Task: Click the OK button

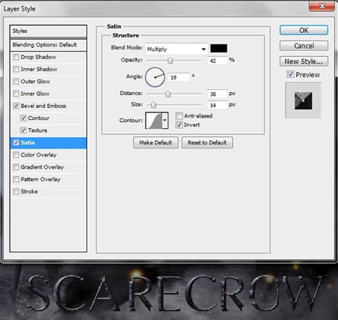Action: pyautogui.click(x=303, y=30)
